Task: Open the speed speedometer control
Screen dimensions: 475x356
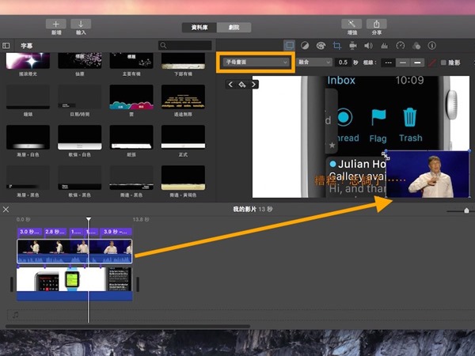Action: point(401,45)
